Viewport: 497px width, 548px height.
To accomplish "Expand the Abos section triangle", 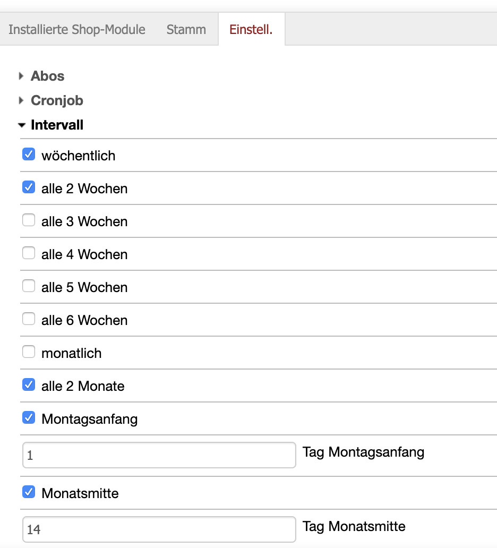I will [x=21, y=76].
